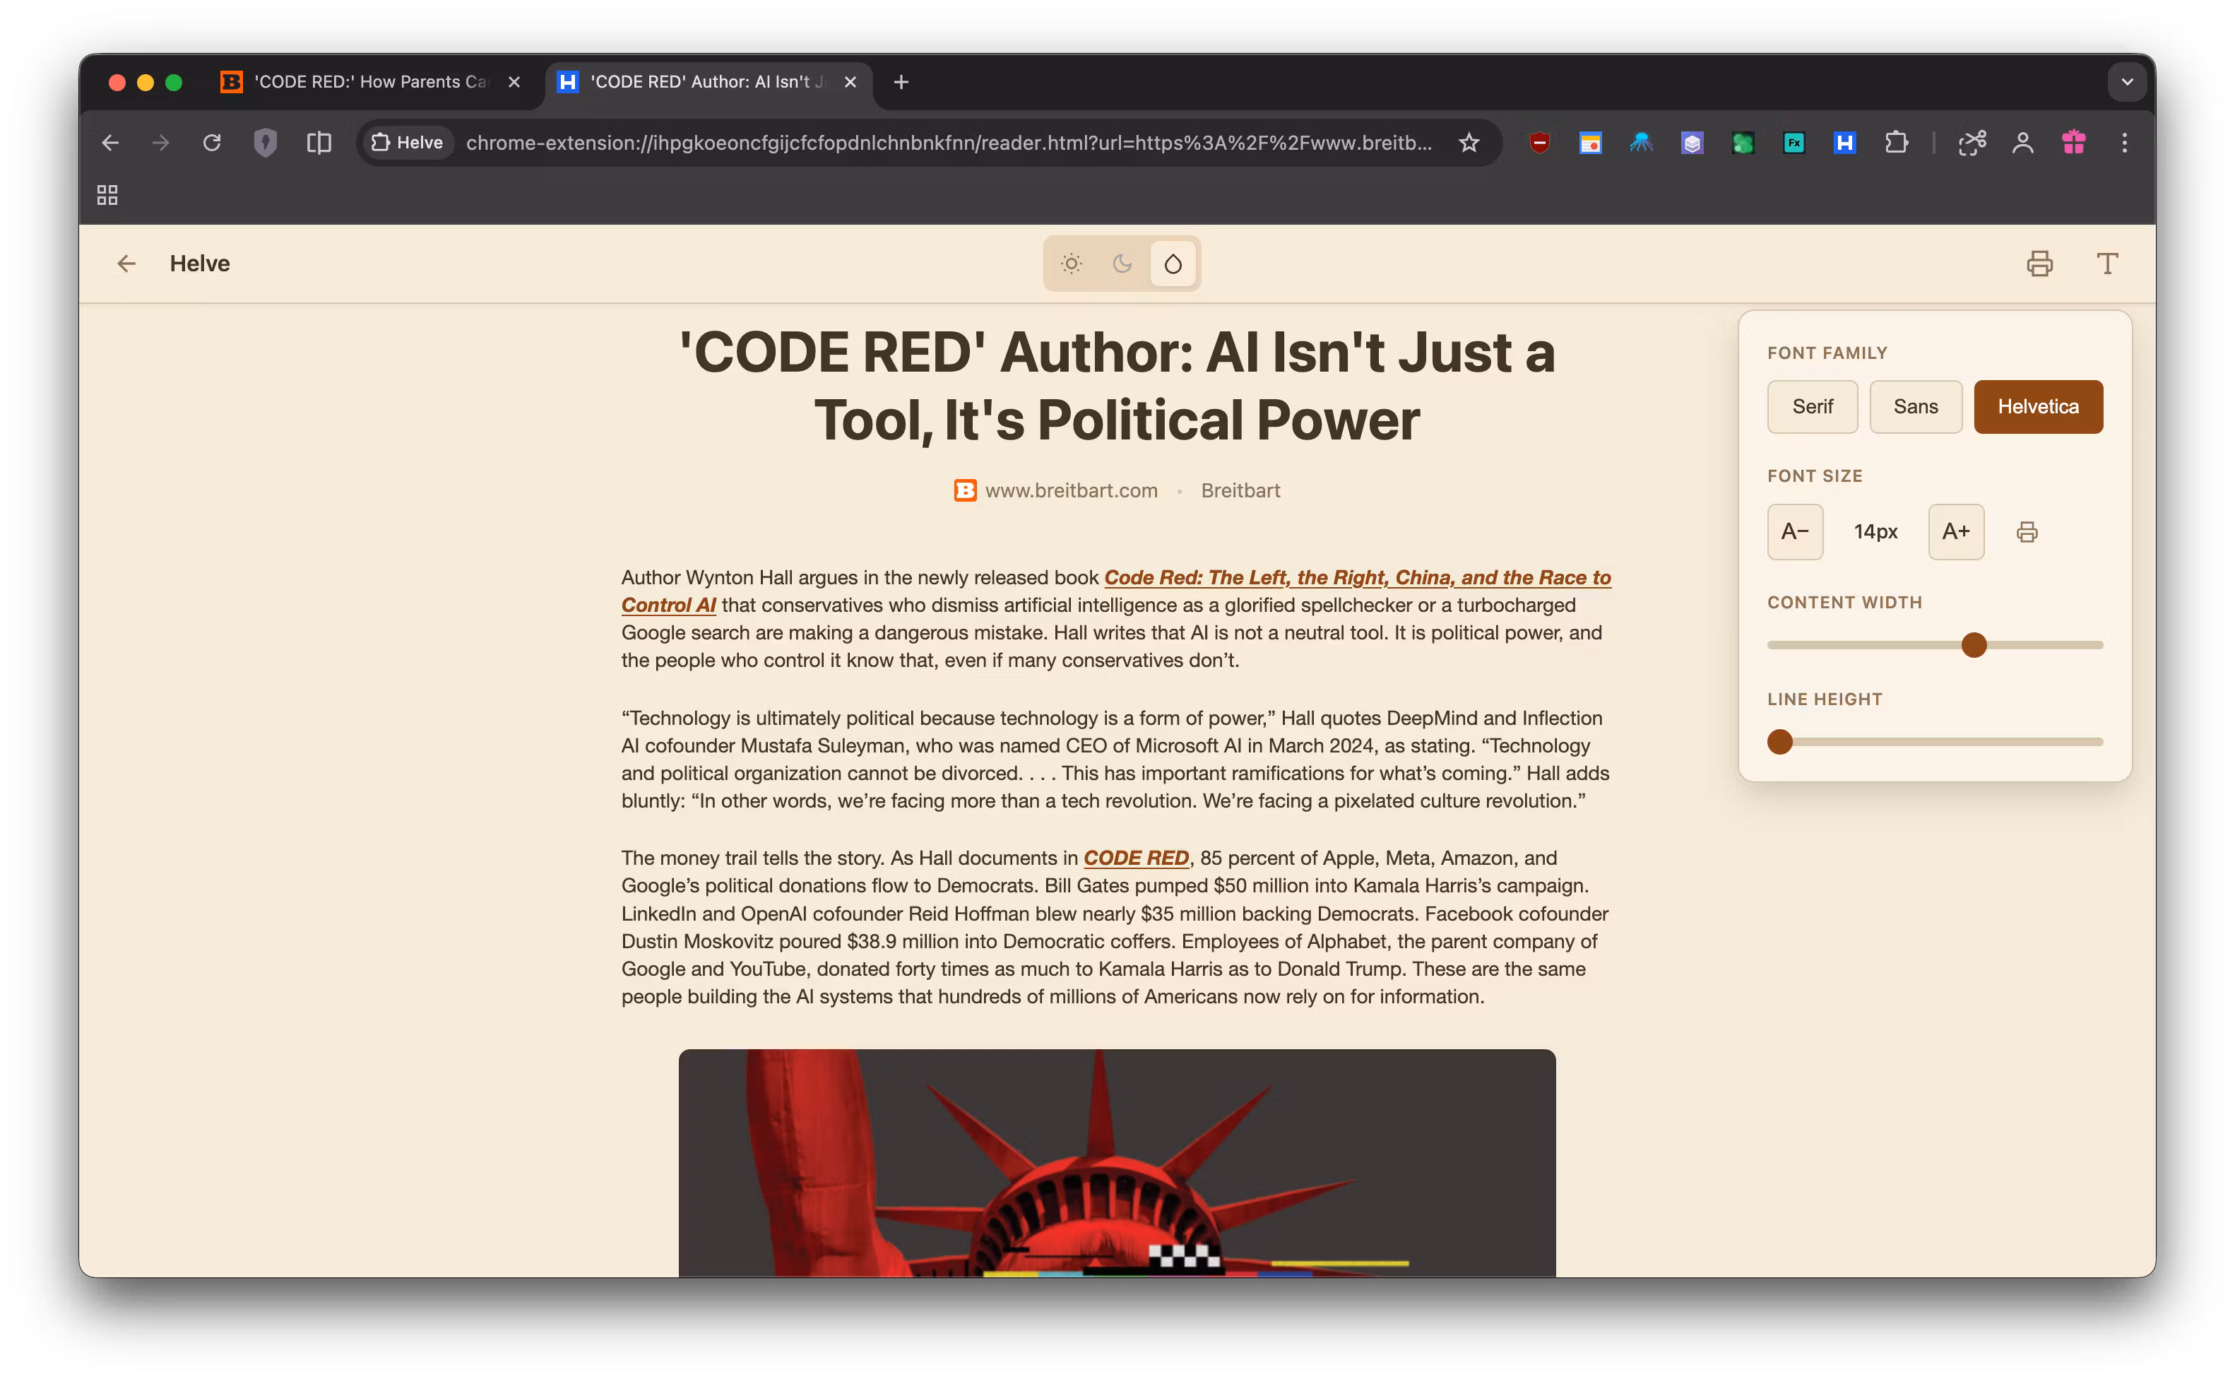The image size is (2235, 1382).
Task: Click the print icon in reader header
Action: pyautogui.click(x=2039, y=264)
